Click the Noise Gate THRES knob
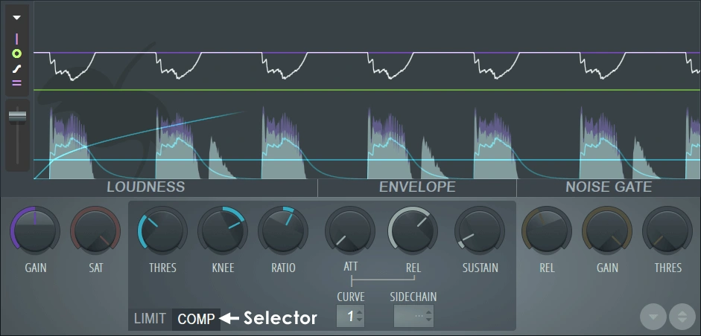The width and height of the screenshot is (701, 336). point(667,230)
